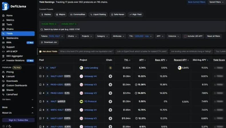226x128 pixels.
Task: Open the Category filter dropdown
Action: (x=102, y=36)
